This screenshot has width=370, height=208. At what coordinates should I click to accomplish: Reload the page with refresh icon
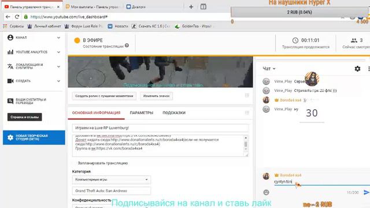17,17
